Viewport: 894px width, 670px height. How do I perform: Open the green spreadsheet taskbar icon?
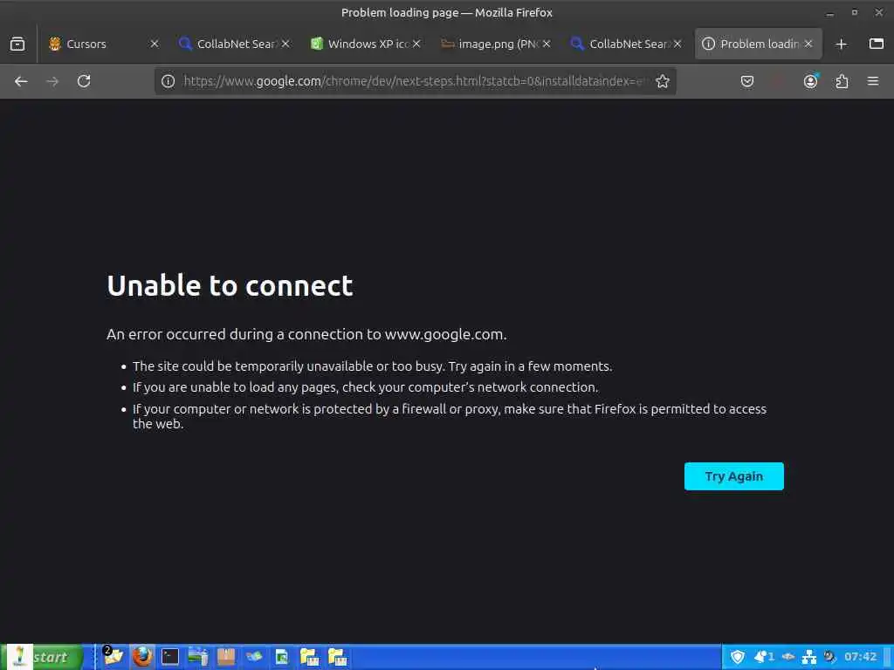(282, 657)
